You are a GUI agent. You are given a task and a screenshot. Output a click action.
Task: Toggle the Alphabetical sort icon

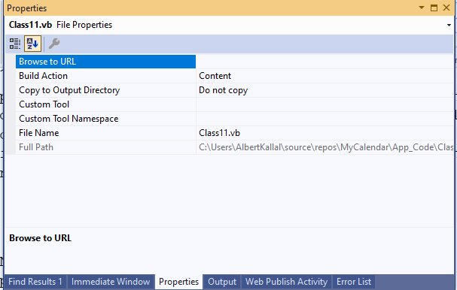(32, 44)
